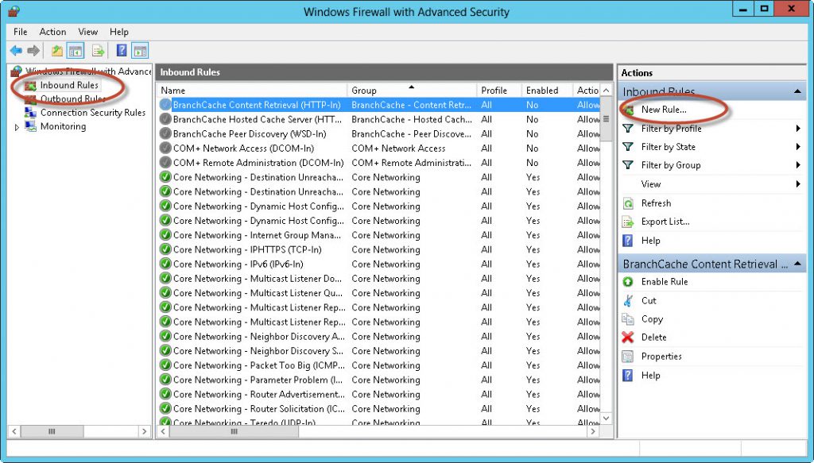This screenshot has width=814, height=463.
Task: Toggle the Show/Hide Console Tree toolbar icon
Action: pos(76,51)
